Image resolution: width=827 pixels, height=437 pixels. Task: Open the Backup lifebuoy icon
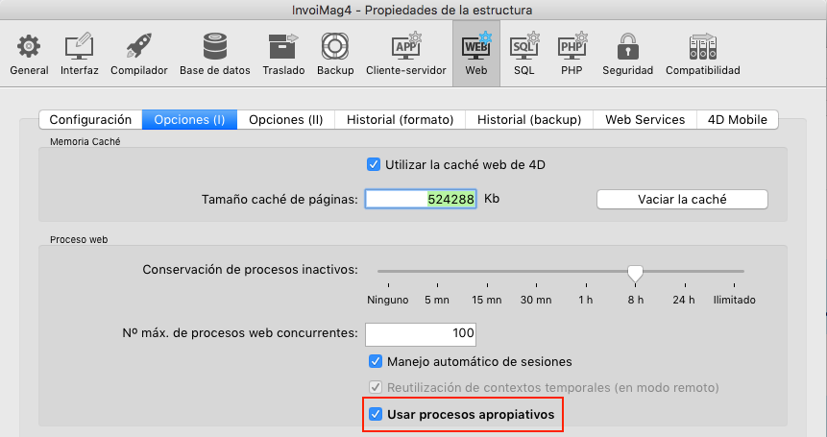coord(335,46)
